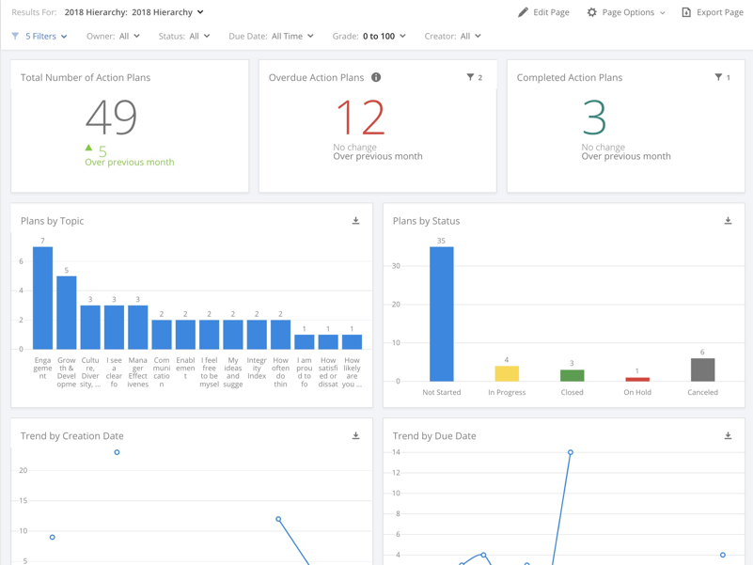Click the 'Trend by Due Date' title

tap(434, 436)
